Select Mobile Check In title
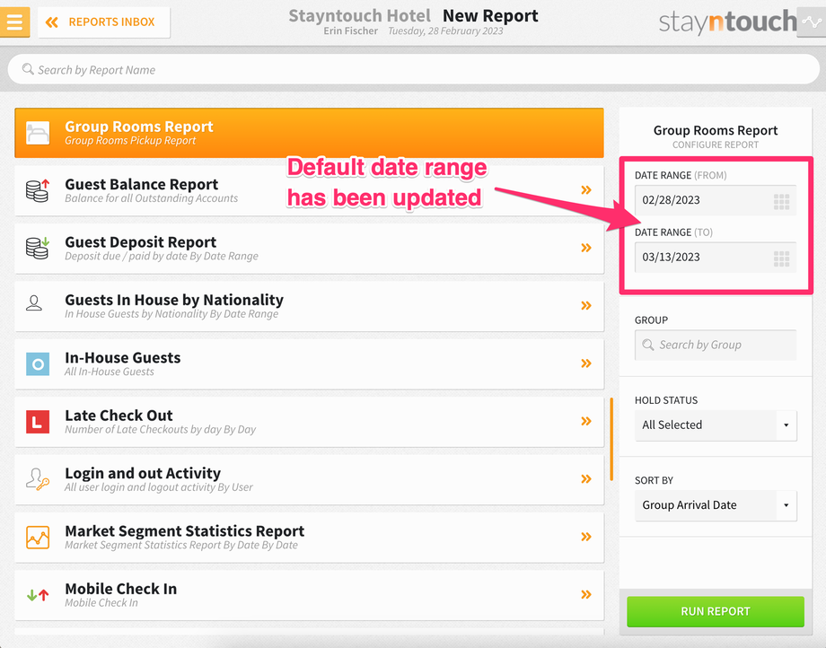The image size is (826, 648). (120, 589)
